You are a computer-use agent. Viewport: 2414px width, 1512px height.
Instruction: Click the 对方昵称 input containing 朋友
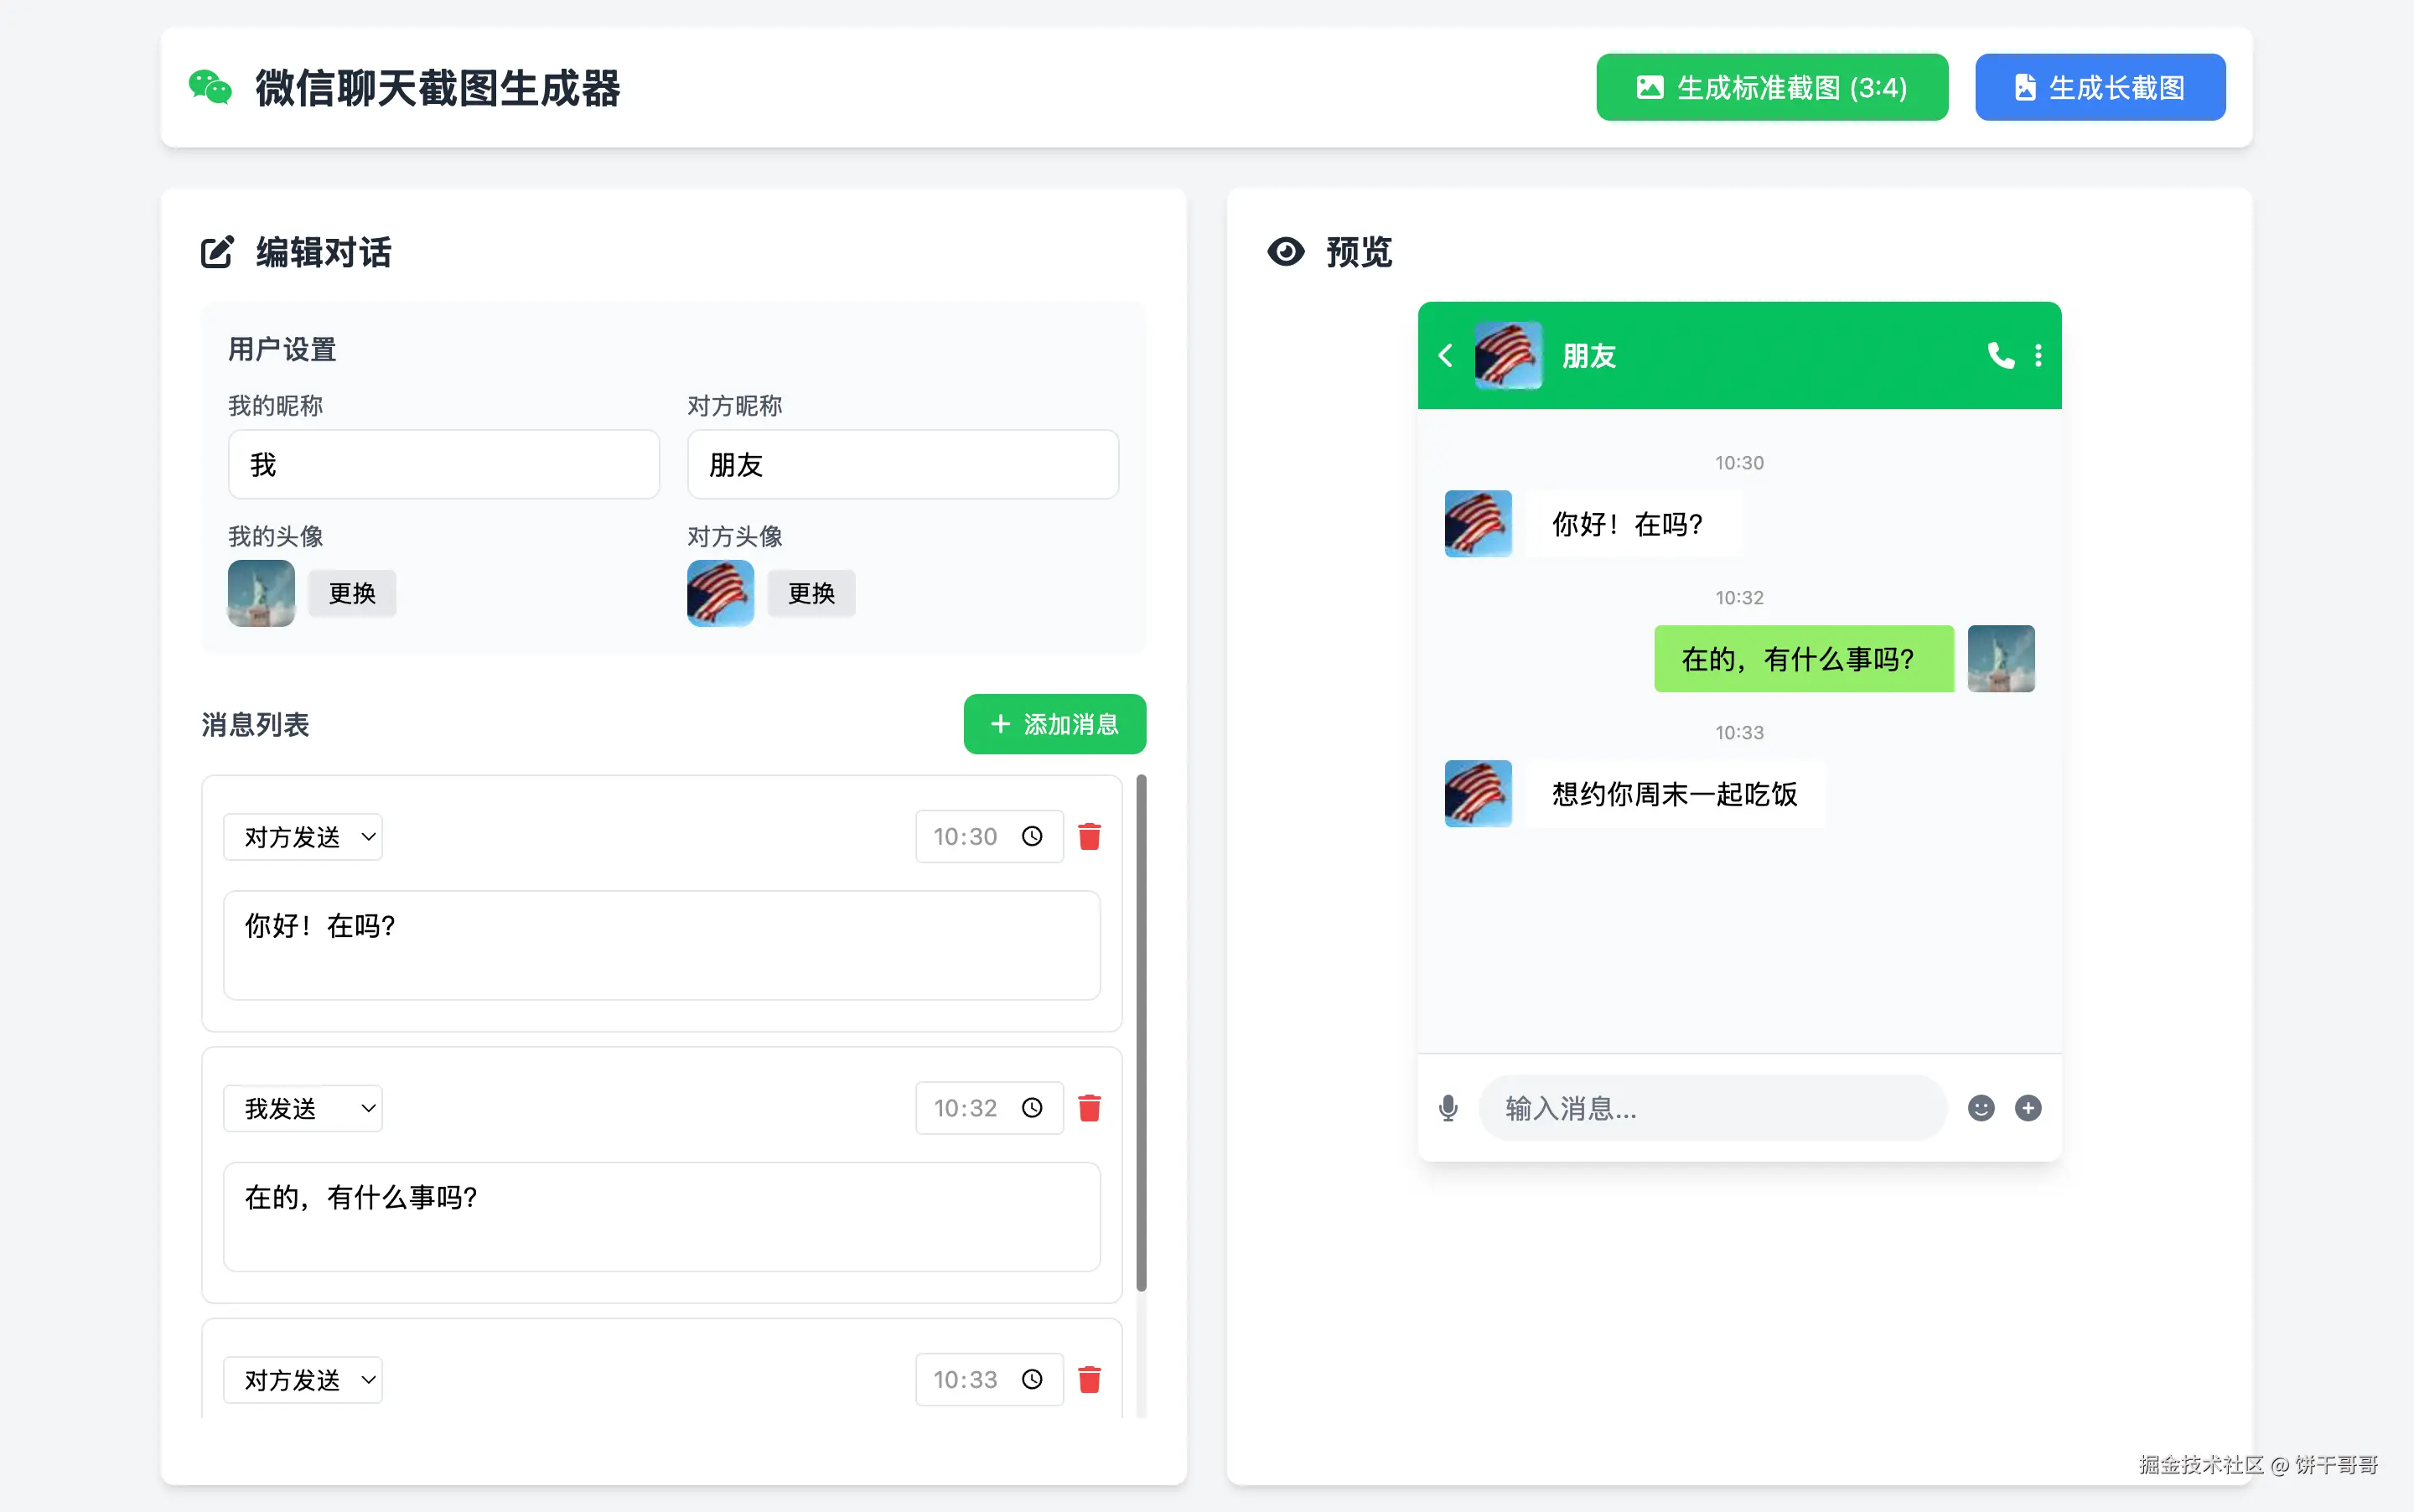pyautogui.click(x=902, y=464)
